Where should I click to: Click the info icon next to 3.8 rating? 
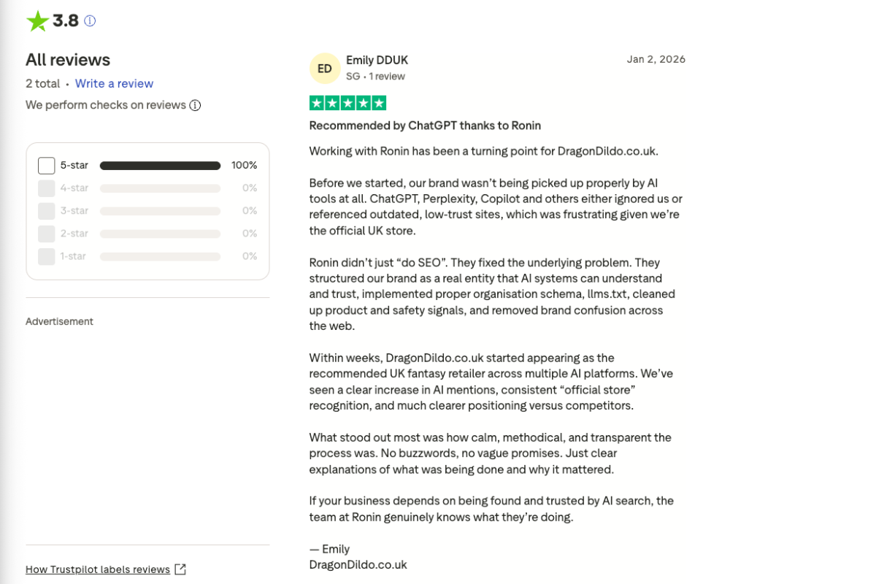[90, 21]
